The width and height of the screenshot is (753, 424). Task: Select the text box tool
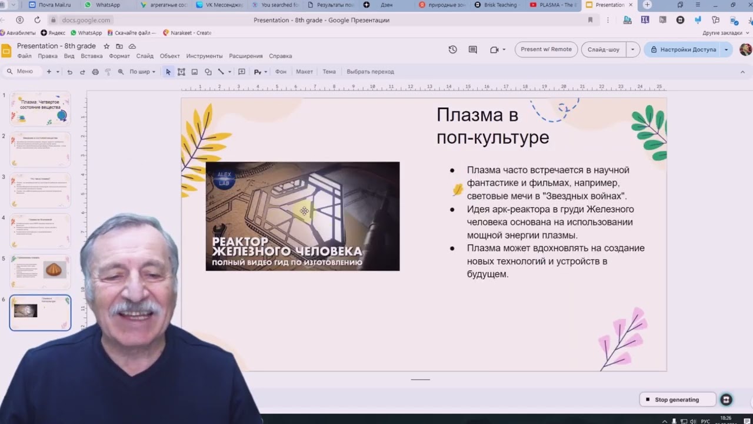(181, 72)
